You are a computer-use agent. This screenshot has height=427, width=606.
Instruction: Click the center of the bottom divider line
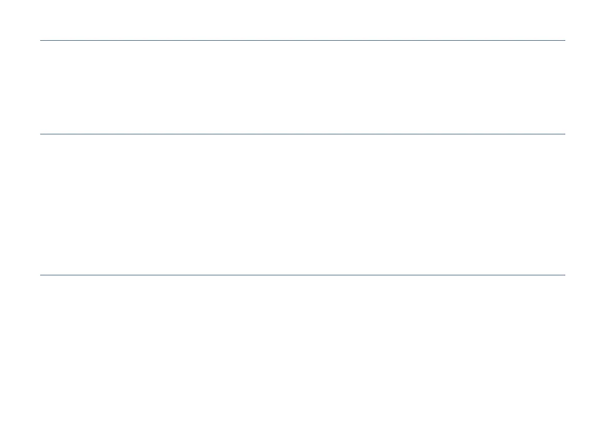point(303,275)
